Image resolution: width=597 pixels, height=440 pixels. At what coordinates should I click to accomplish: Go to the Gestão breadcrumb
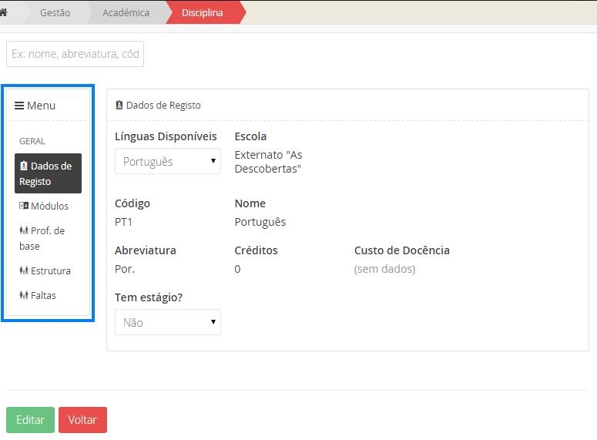click(55, 12)
